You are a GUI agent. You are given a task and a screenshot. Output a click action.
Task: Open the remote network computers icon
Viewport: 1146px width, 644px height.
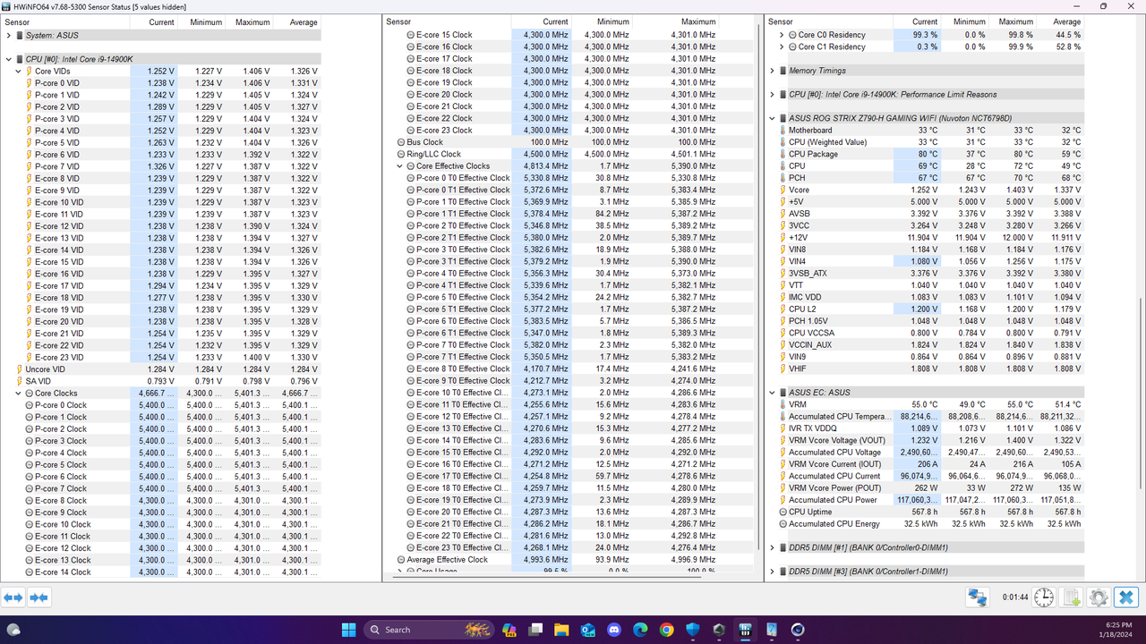[x=977, y=597]
